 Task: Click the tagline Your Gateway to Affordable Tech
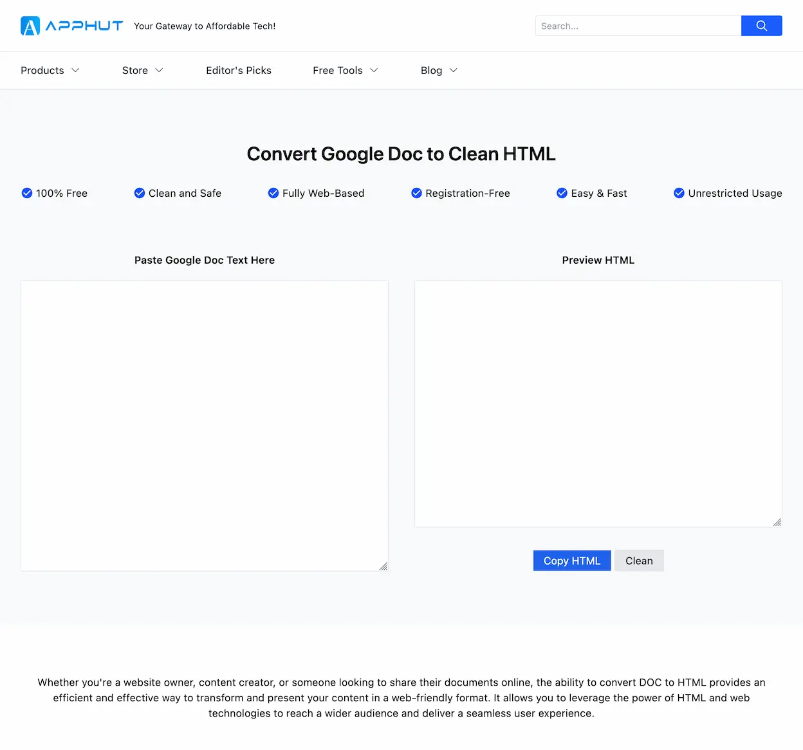click(205, 26)
